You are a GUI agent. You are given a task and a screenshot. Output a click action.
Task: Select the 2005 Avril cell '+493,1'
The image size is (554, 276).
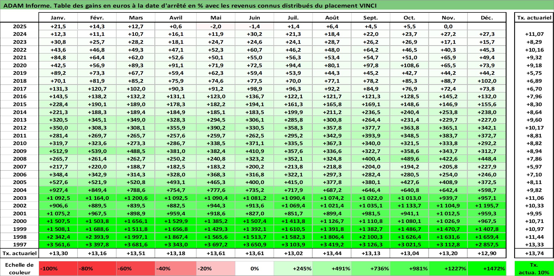(x=176, y=182)
